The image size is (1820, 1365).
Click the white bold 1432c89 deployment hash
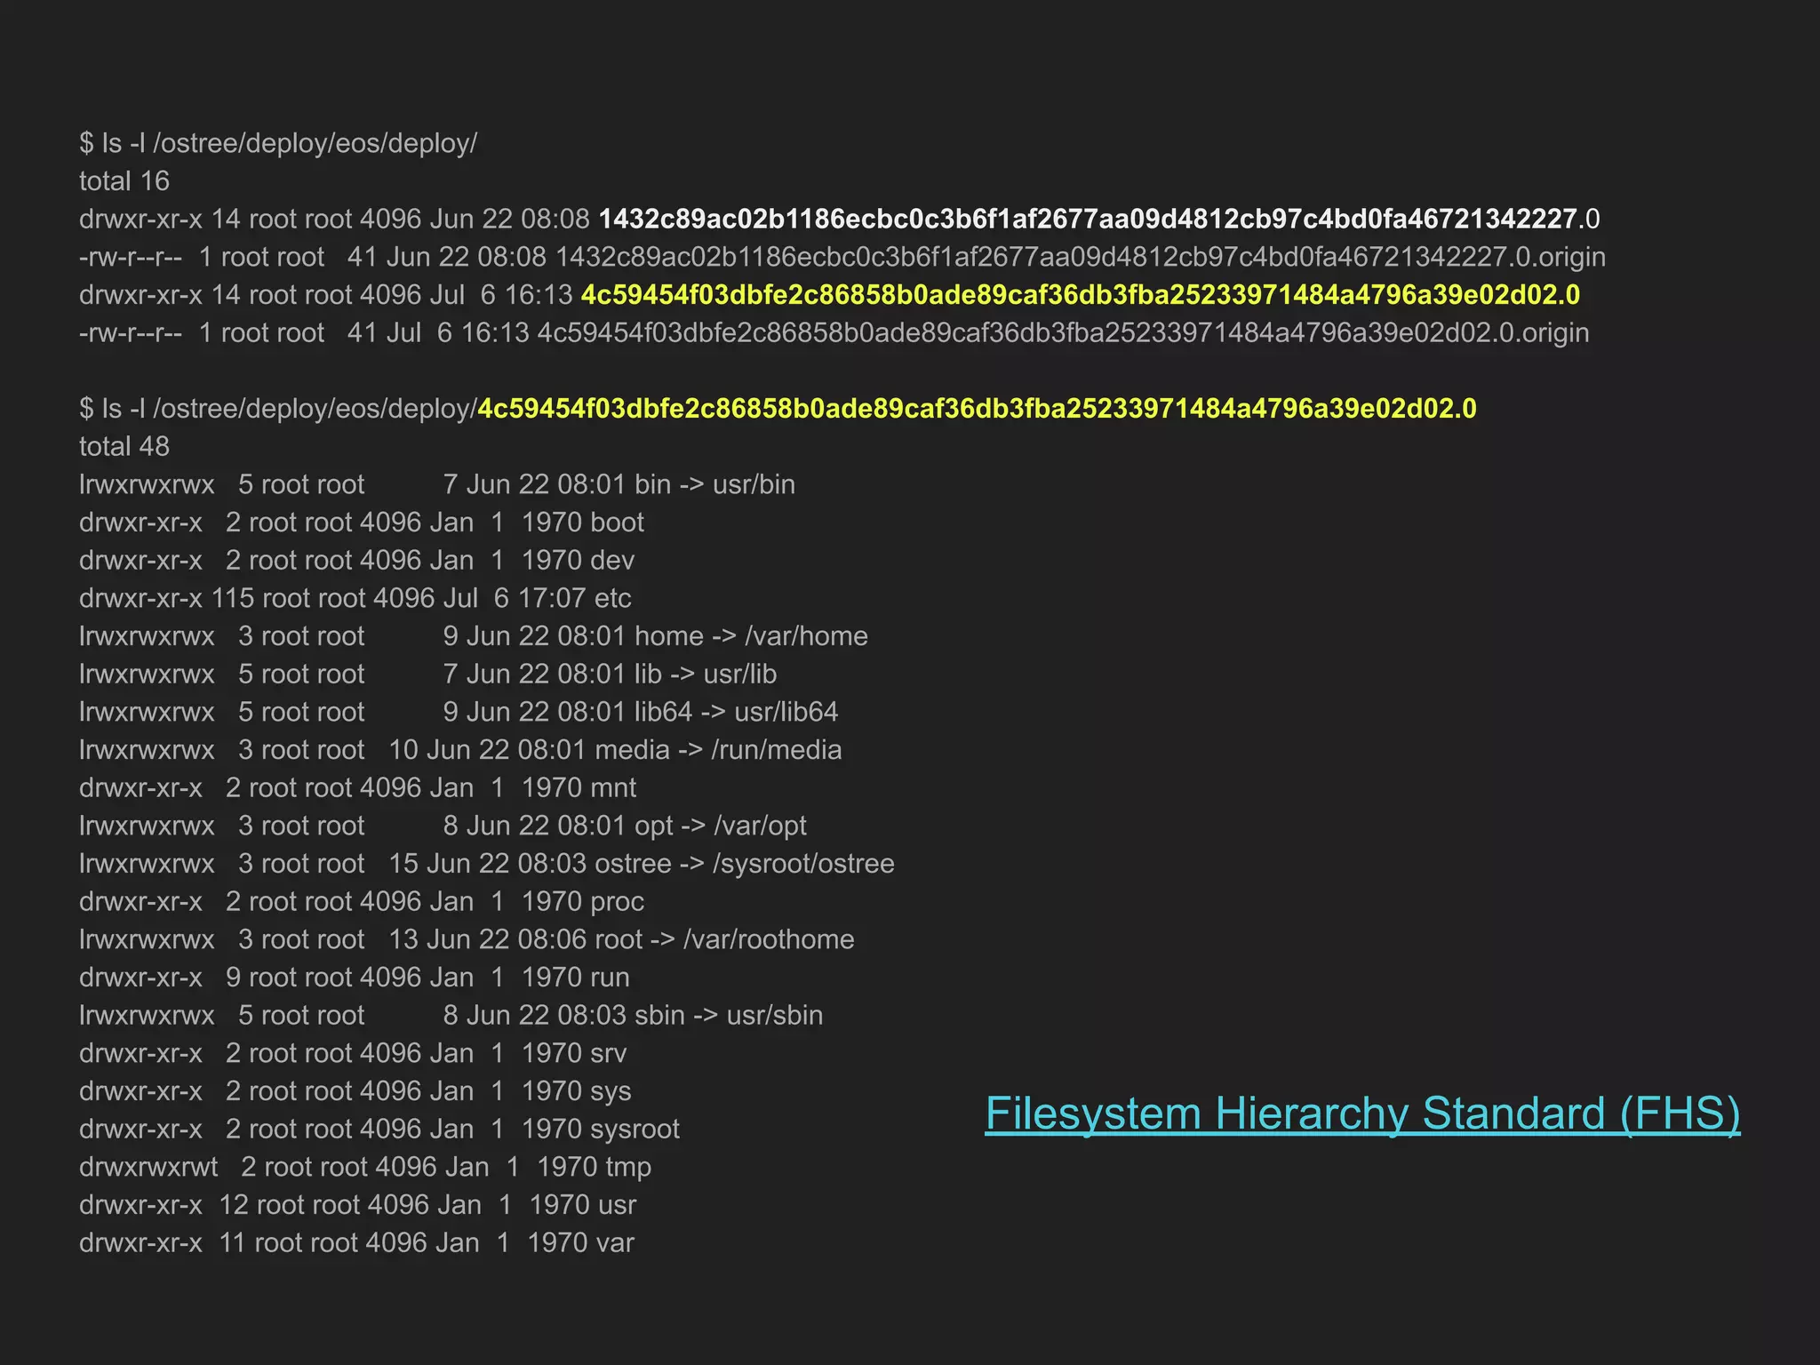(x=1088, y=219)
